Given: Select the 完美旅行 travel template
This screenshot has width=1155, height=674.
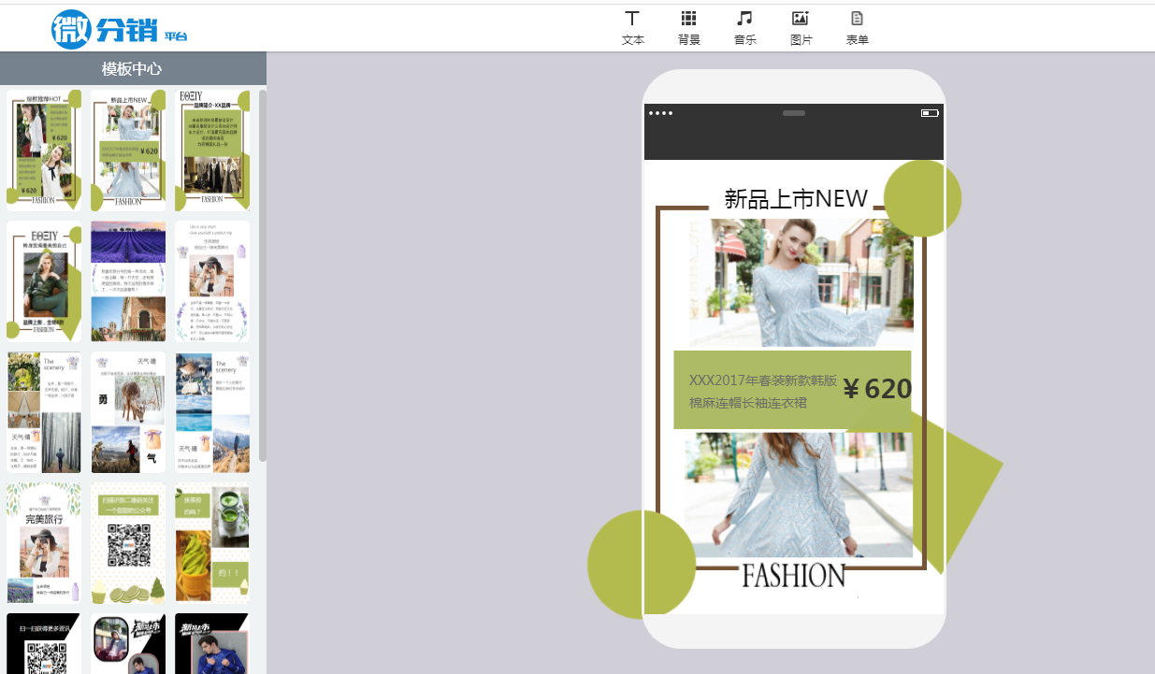Looking at the screenshot, I should point(44,543).
